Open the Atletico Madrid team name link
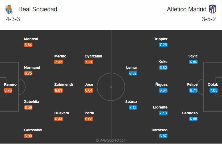 coord(186,9)
